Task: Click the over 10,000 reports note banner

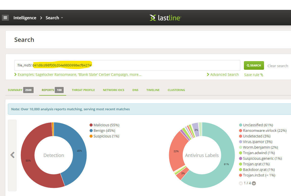Action: click(x=149, y=109)
